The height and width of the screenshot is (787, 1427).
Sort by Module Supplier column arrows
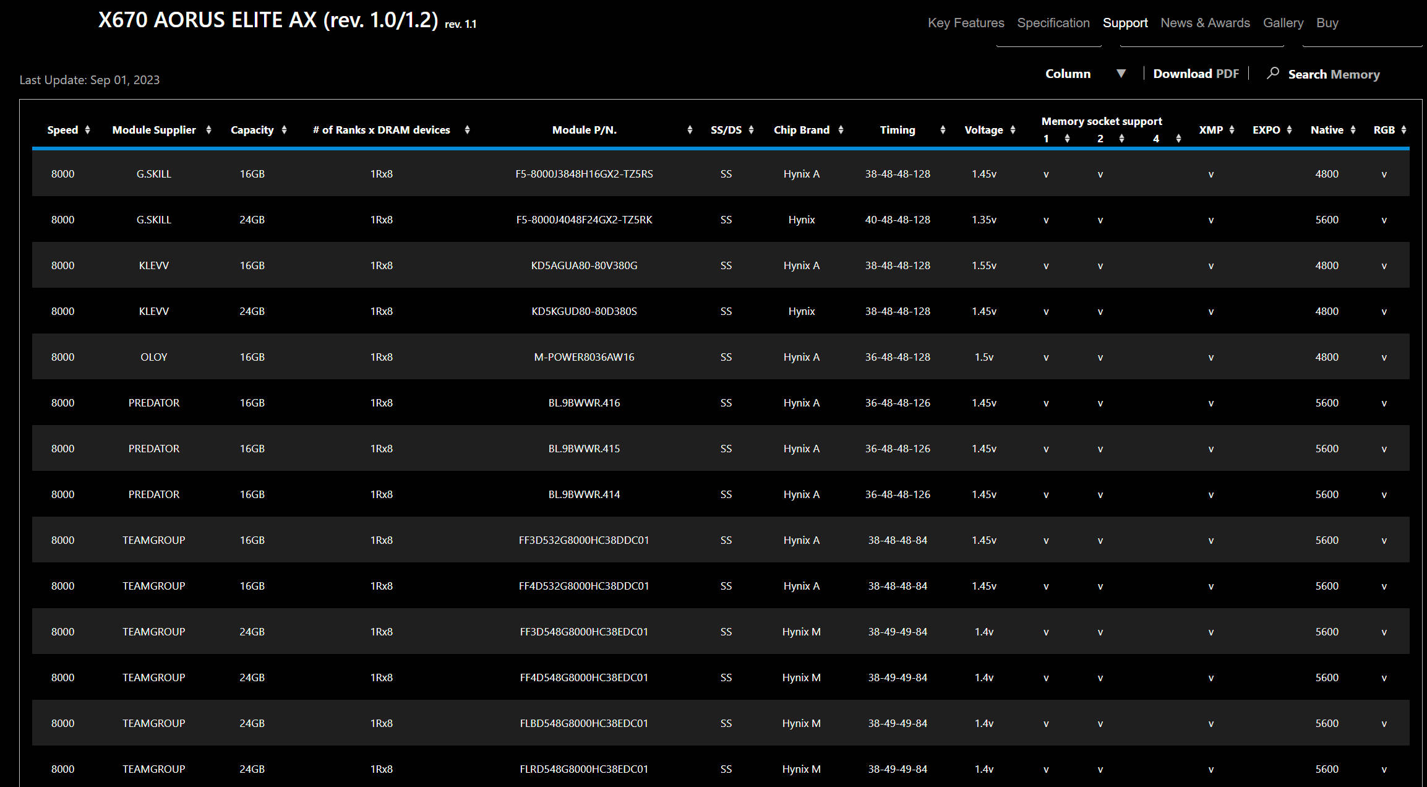tap(209, 130)
